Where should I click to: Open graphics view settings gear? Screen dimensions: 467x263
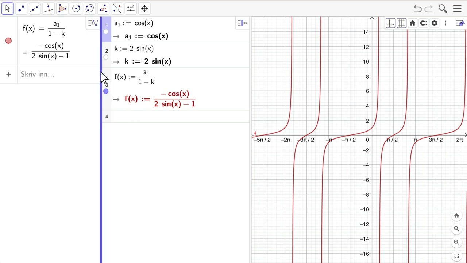pos(435,23)
